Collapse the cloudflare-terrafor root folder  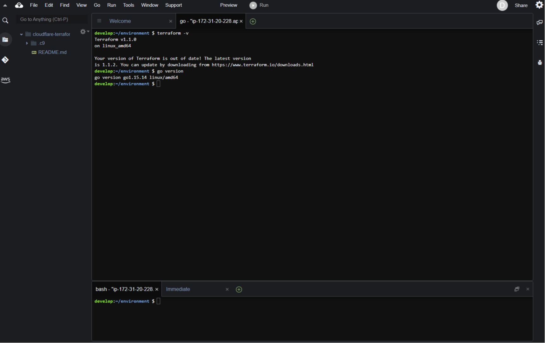pos(21,34)
